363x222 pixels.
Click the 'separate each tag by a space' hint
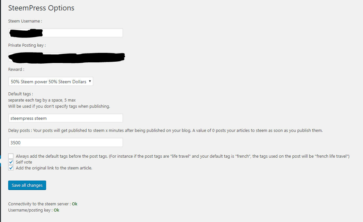click(42, 100)
